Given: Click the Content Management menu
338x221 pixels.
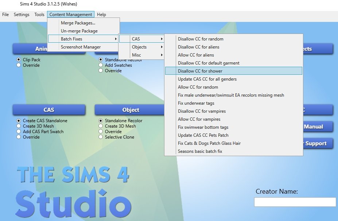Looking at the screenshot, I should [71, 15].
